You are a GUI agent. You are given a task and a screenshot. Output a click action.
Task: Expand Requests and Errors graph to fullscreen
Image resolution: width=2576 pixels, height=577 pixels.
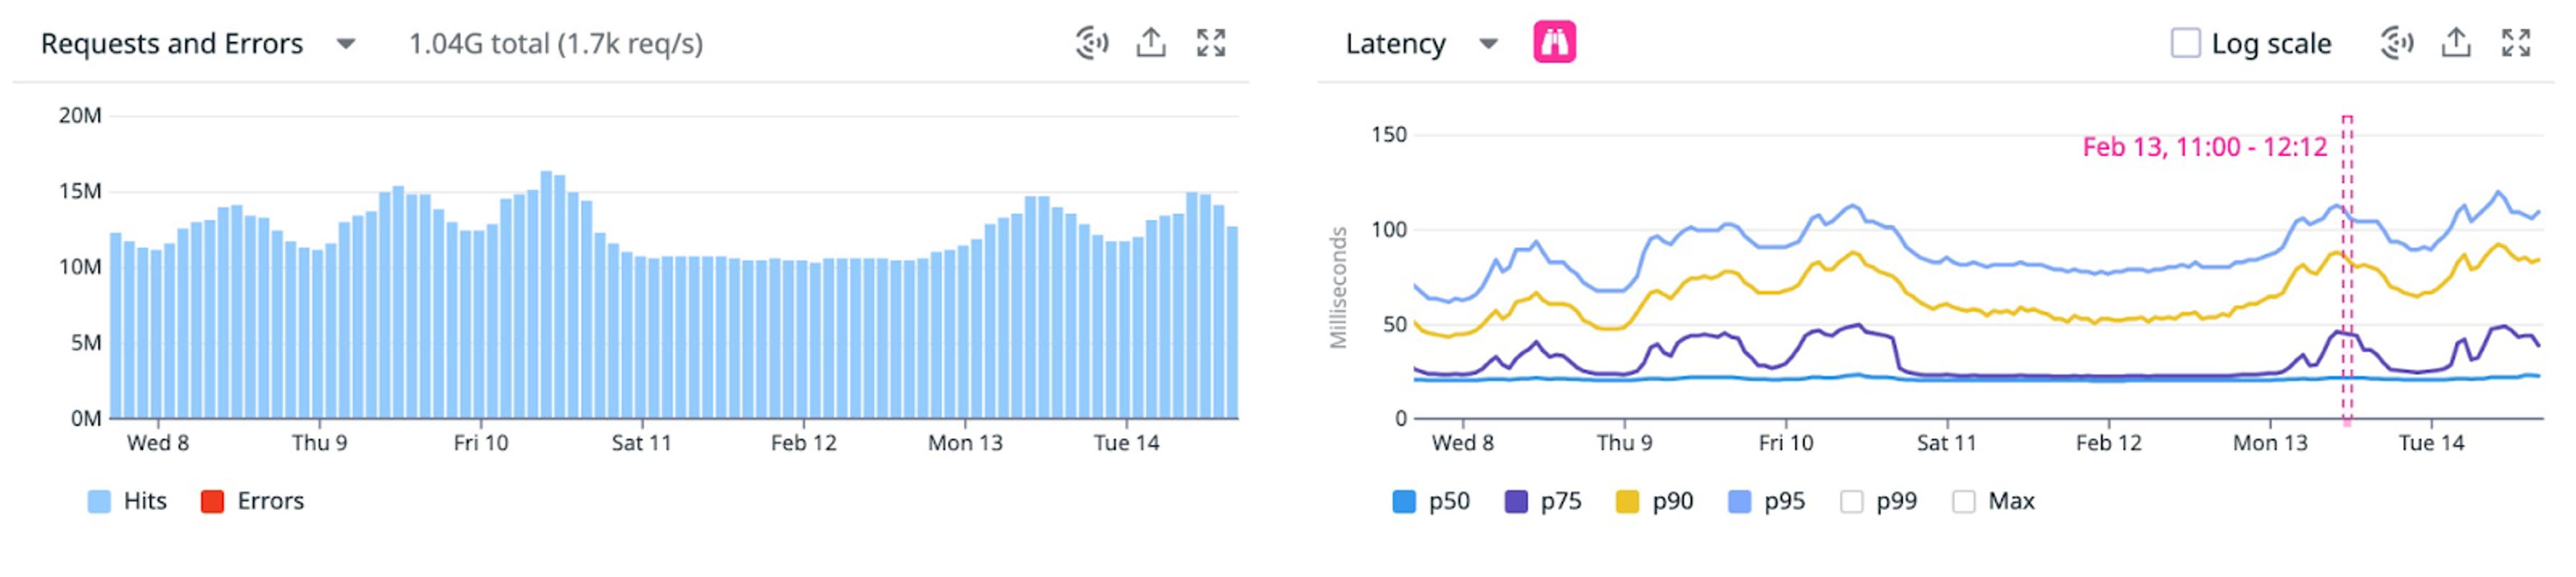[x=1211, y=43]
